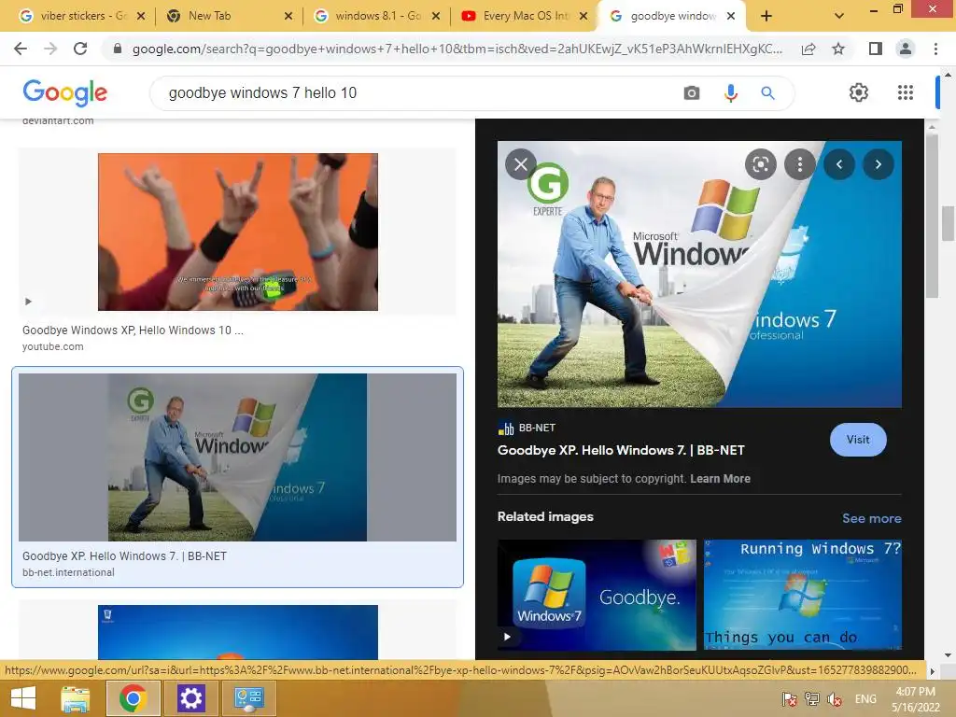This screenshot has width=956, height=717.
Task: Click Goodbye Windows XP, Hello Windows 10 caption
Action: pyautogui.click(x=133, y=330)
